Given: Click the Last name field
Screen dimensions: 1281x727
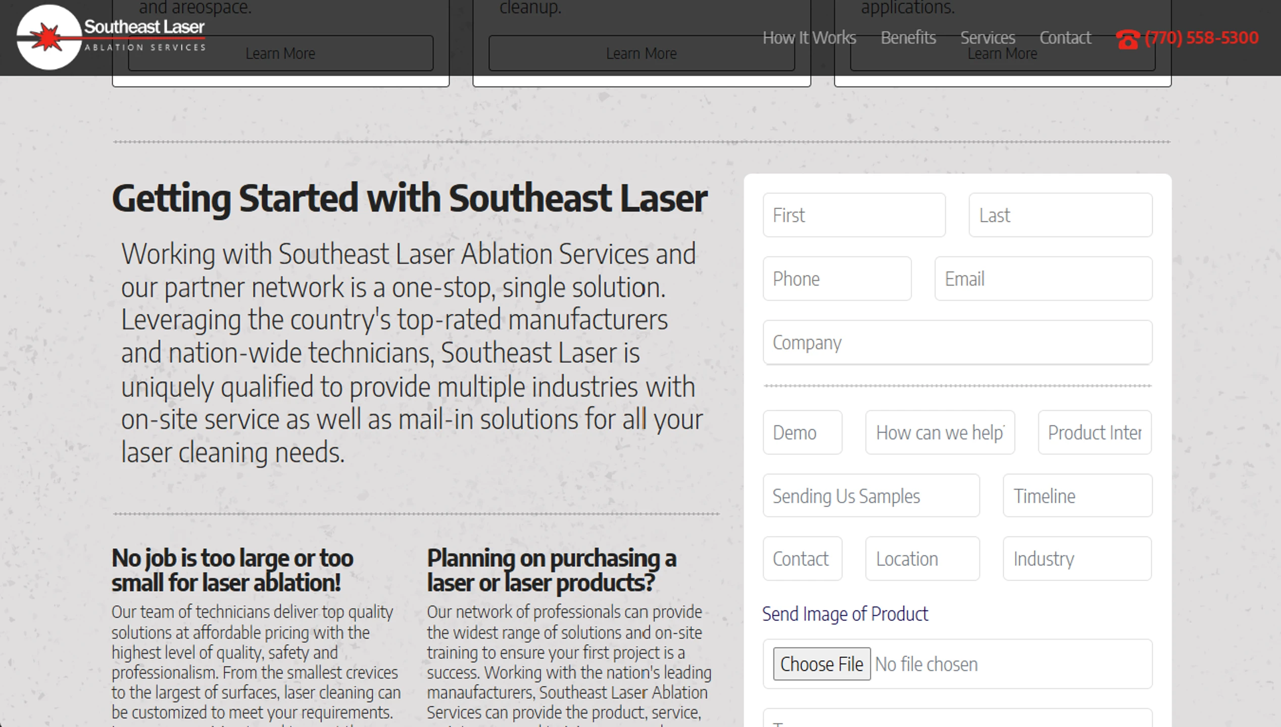Looking at the screenshot, I should [1060, 215].
